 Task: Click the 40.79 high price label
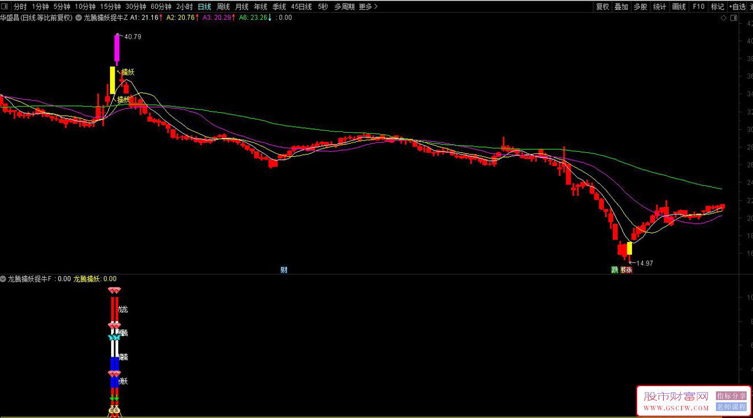(133, 36)
